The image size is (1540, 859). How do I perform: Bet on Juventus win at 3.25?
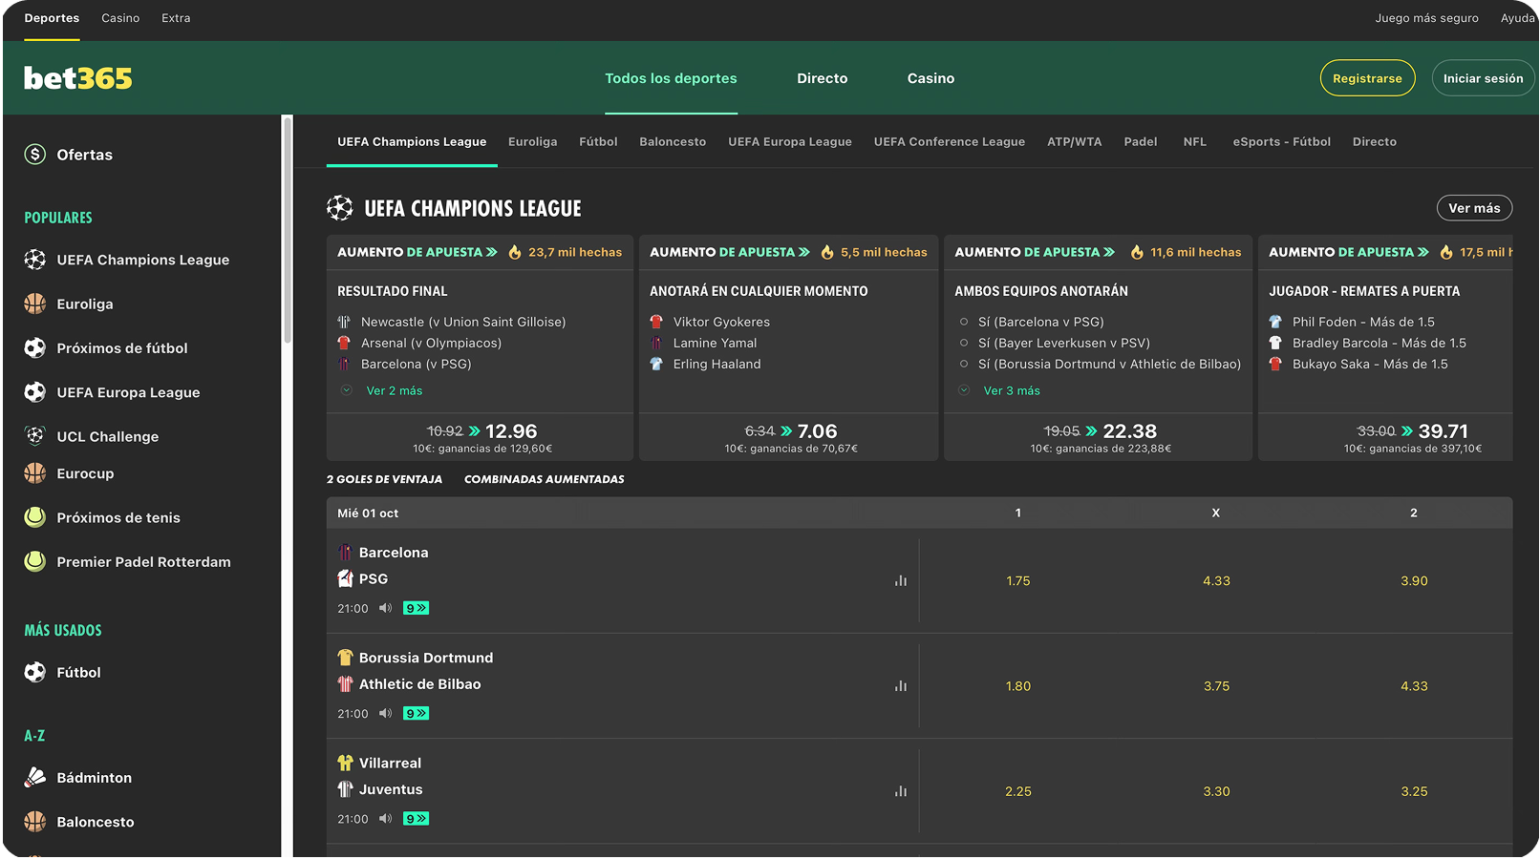click(x=1414, y=791)
